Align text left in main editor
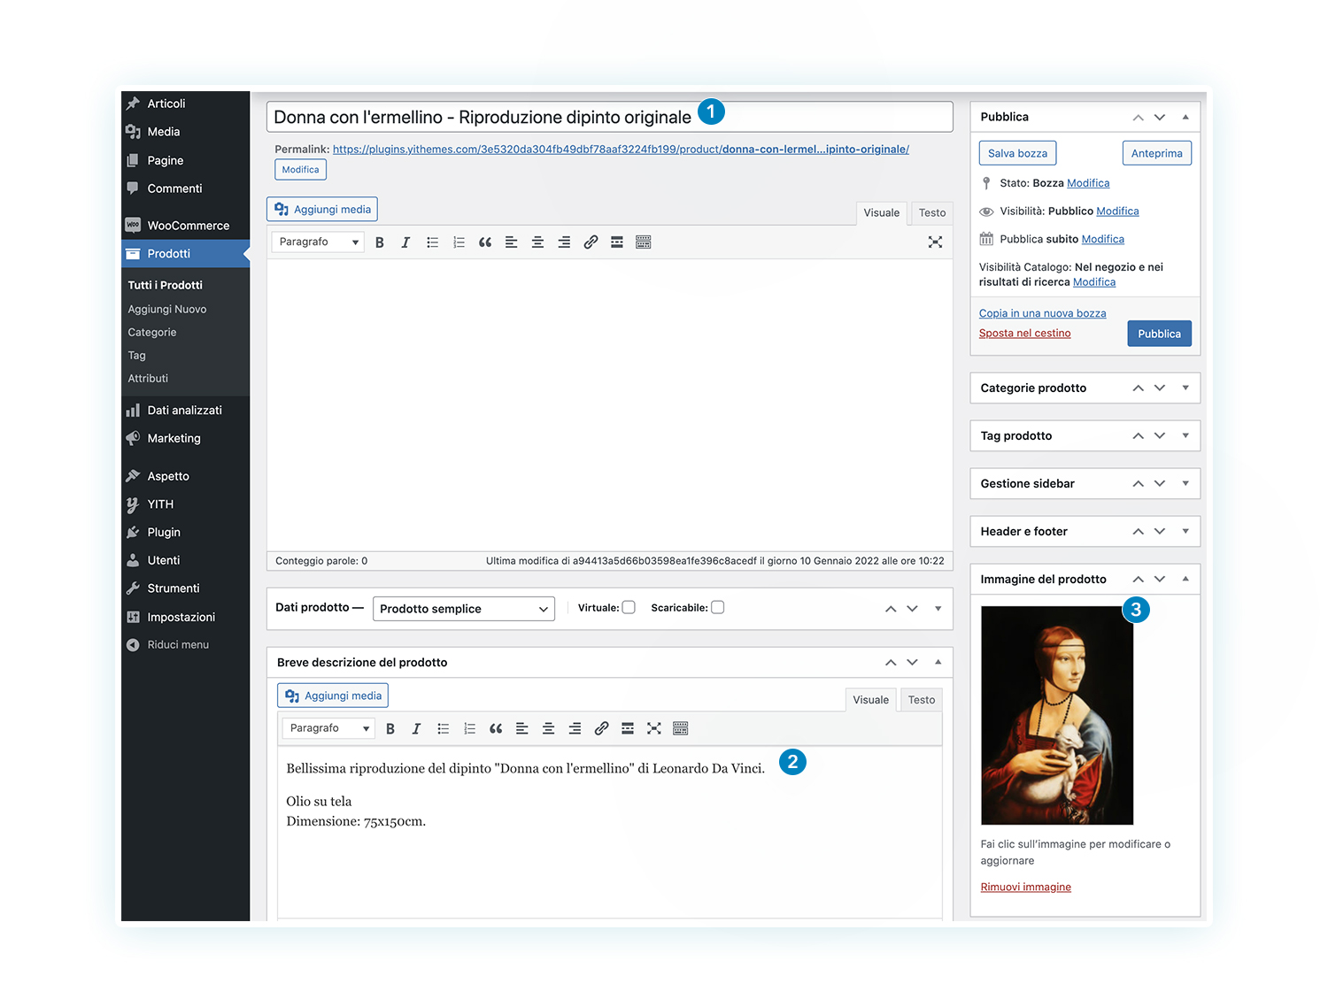Viewport: 1328px width, 1007px height. click(511, 242)
